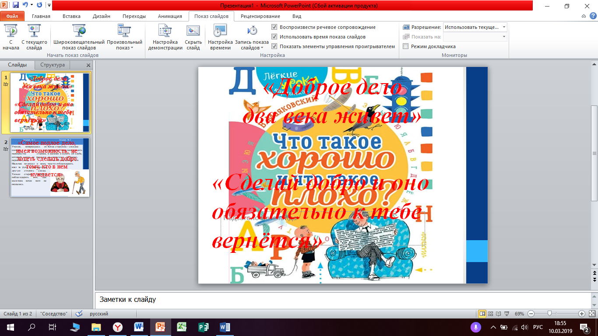
Task: Save the presentation via quick access toolbar
Action: [16, 6]
